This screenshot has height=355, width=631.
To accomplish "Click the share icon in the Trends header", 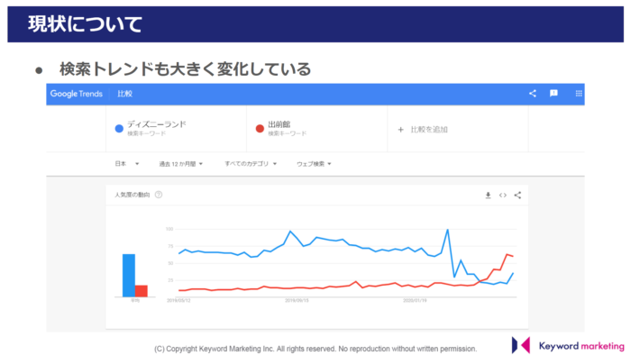I will (x=533, y=94).
